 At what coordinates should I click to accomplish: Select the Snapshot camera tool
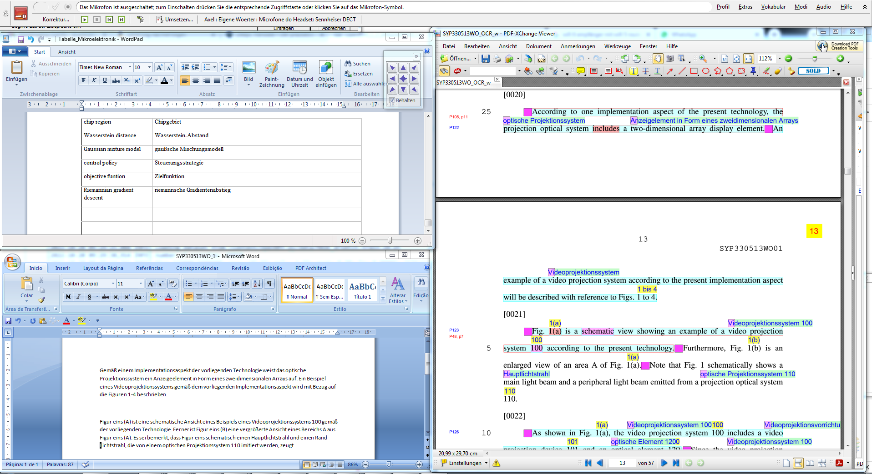(670, 59)
